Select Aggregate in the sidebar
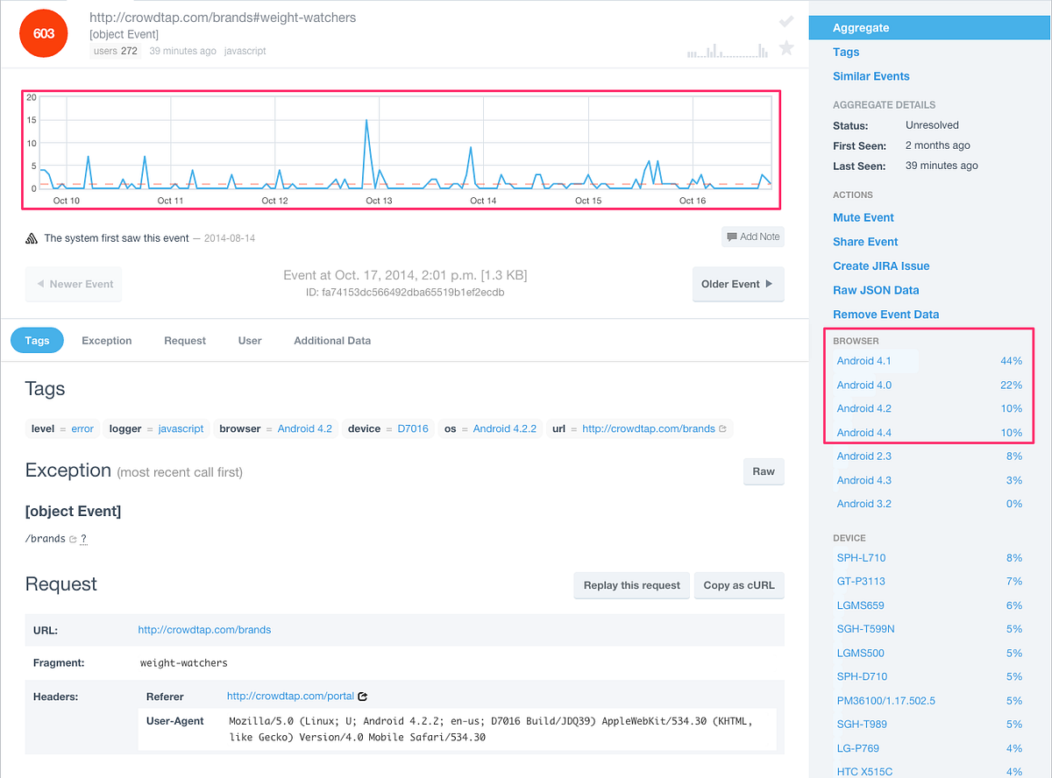The width and height of the screenshot is (1052, 778). point(930,28)
